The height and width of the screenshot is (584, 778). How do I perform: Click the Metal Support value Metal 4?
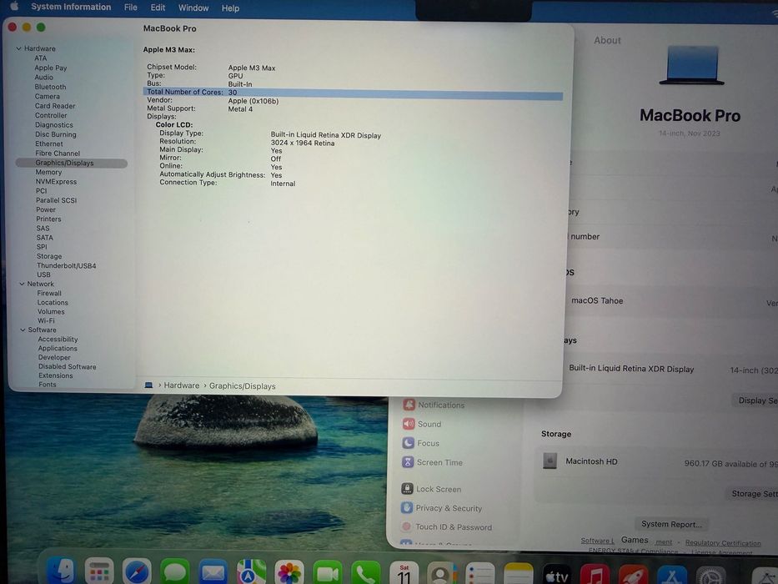tap(240, 108)
